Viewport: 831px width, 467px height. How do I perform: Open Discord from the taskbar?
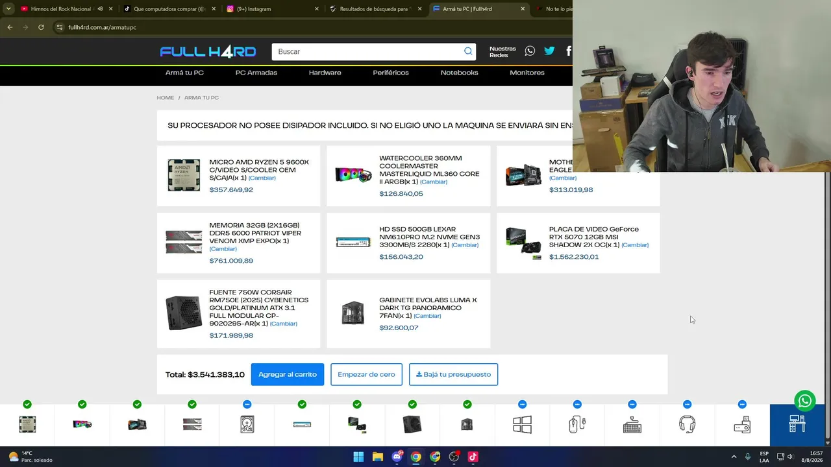pos(397,457)
